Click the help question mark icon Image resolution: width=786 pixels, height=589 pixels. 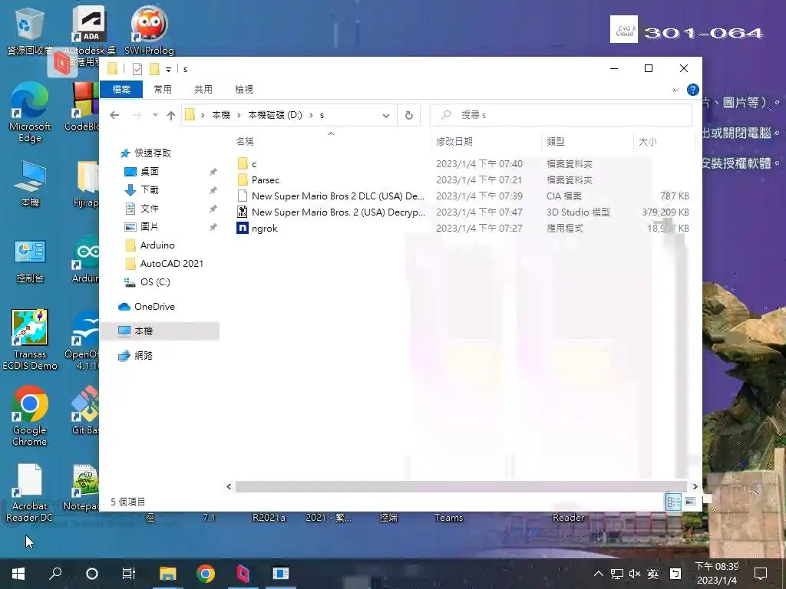pos(693,90)
